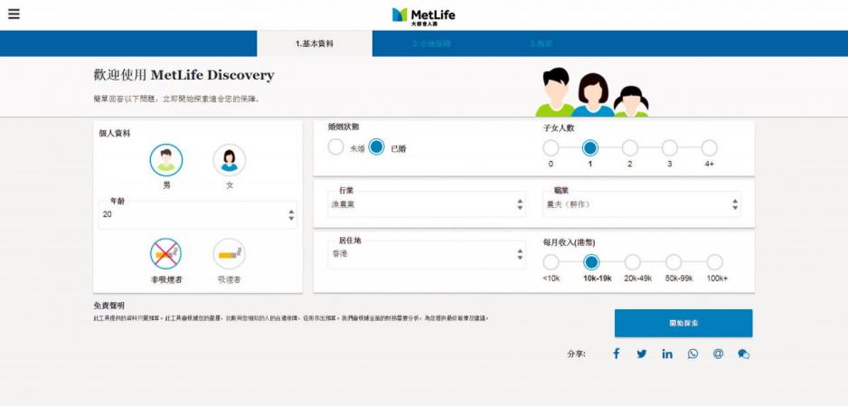Click the 子女人數 label
Viewport: 848px width, 406px height.
[x=559, y=128]
